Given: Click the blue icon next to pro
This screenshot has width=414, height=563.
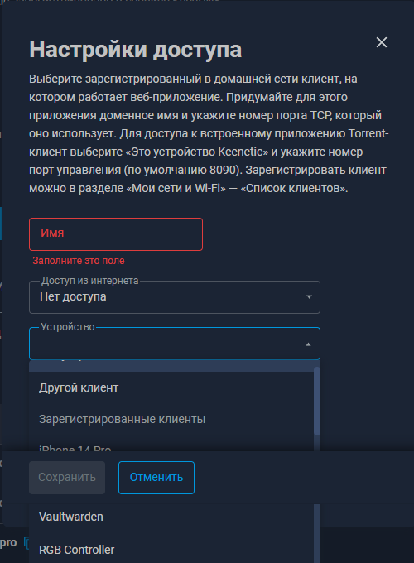Looking at the screenshot, I should tap(26, 542).
